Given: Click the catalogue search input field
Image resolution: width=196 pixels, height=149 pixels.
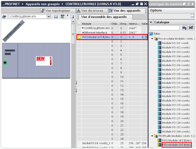Looking at the screenshot, I should pos(164,28).
